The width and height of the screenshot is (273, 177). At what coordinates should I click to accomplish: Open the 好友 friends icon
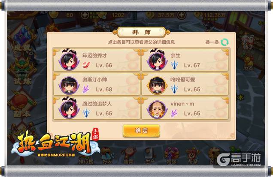pyautogui.click(x=107, y=156)
